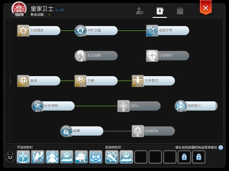The height and width of the screenshot is (171, 229).
Task: Select the glowing barrier skill in manual bar
Action: pyautogui.click(x=96, y=157)
